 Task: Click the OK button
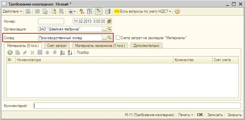click(200, 115)
